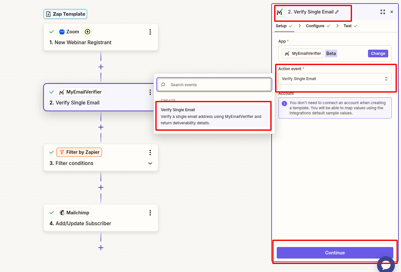Select the MyEmailVerifier logo in step 2

62,92
